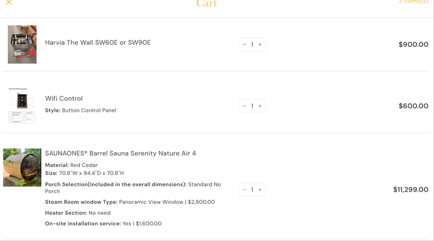
Task: Open the Wifi Control product thumbnail
Action: pos(22,106)
